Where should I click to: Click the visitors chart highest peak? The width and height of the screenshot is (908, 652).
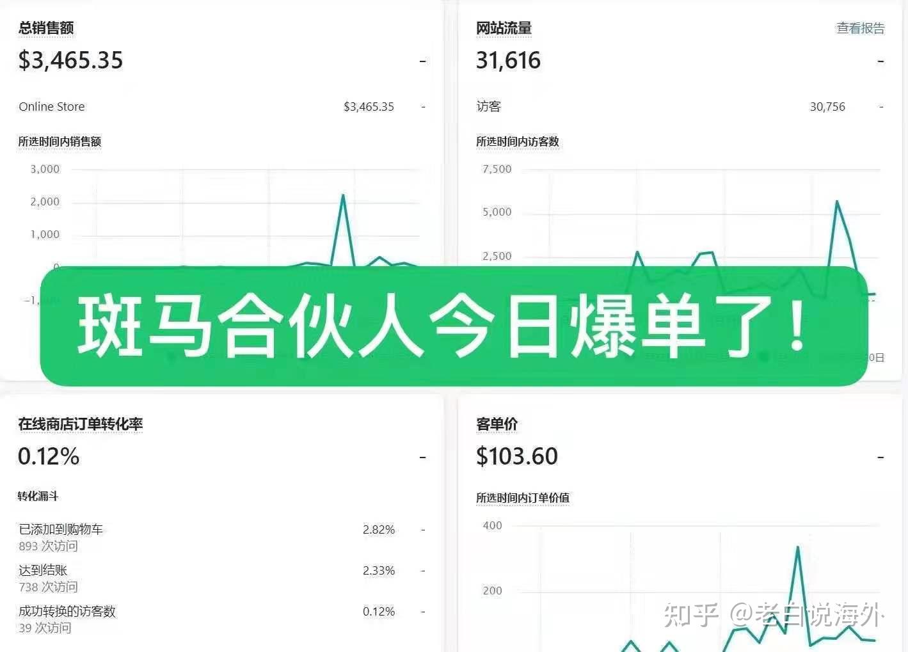tap(836, 202)
